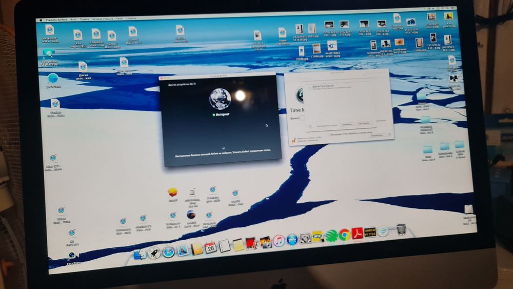
Task: Click the Wi-Fi status icon in menu bar
Action: tap(429, 9)
